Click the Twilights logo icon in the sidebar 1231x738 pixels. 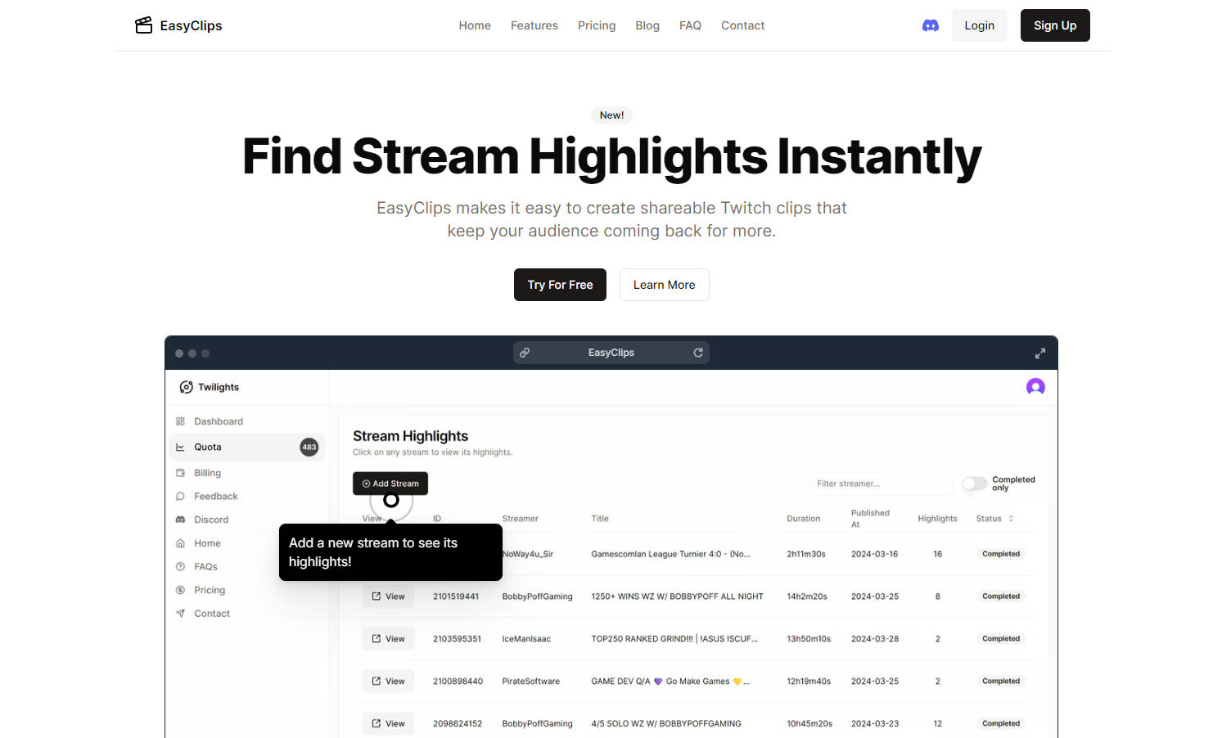point(187,387)
